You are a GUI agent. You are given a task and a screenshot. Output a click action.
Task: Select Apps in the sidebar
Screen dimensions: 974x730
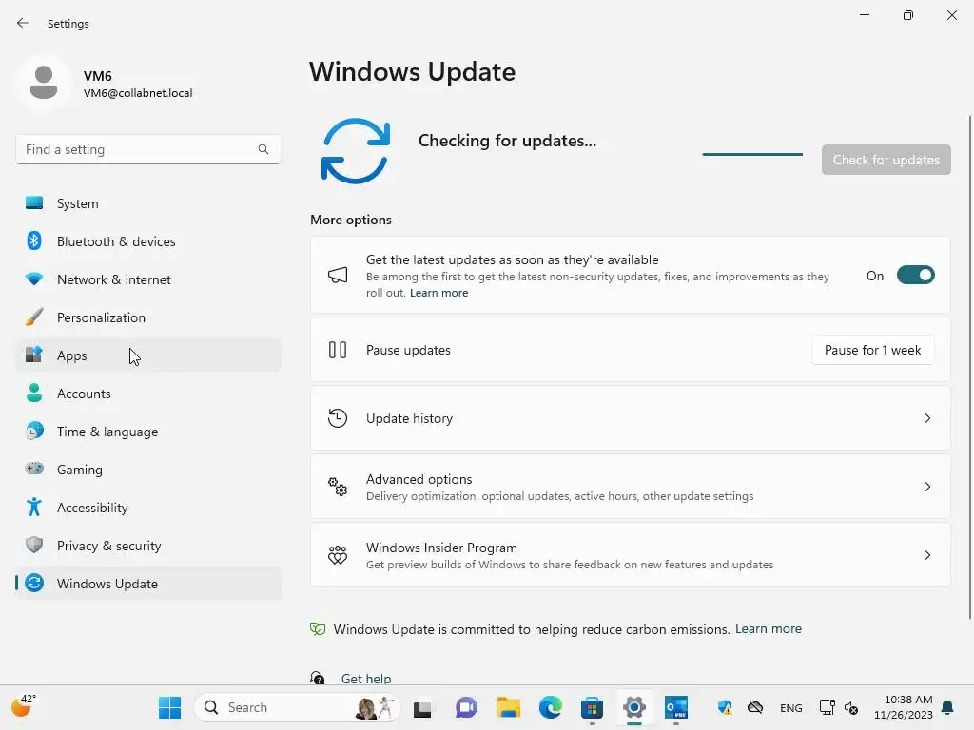[148, 355]
